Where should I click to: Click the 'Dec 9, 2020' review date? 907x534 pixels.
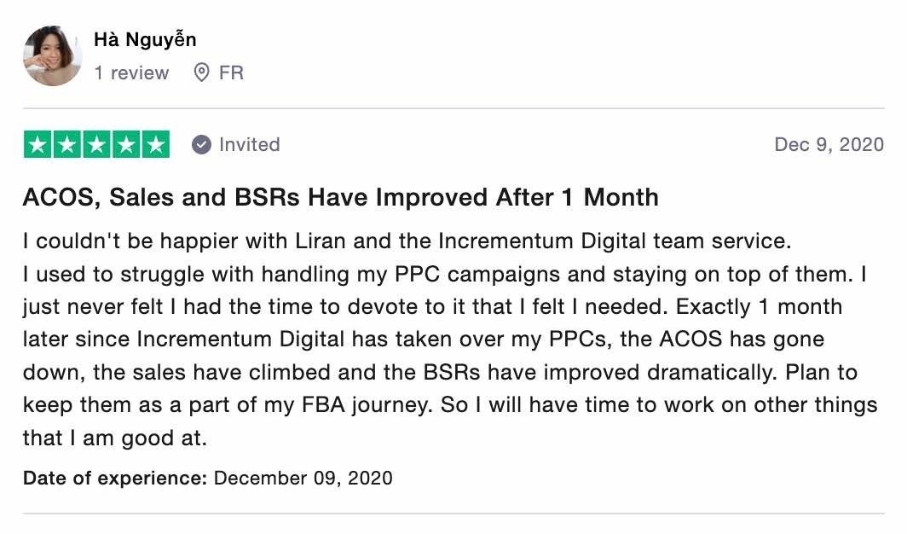(829, 145)
